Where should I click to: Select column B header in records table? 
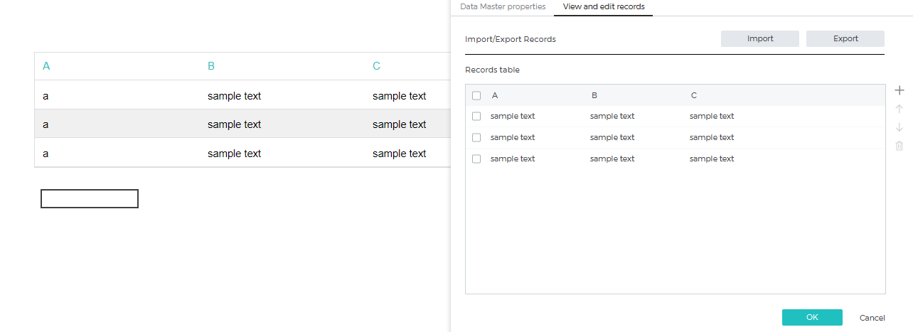pos(594,95)
